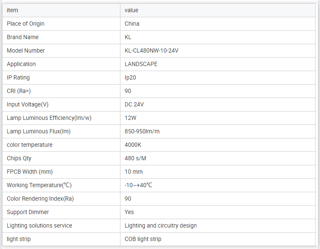Click the COB light strip value
The height and width of the screenshot is (249, 320).
tap(143, 239)
